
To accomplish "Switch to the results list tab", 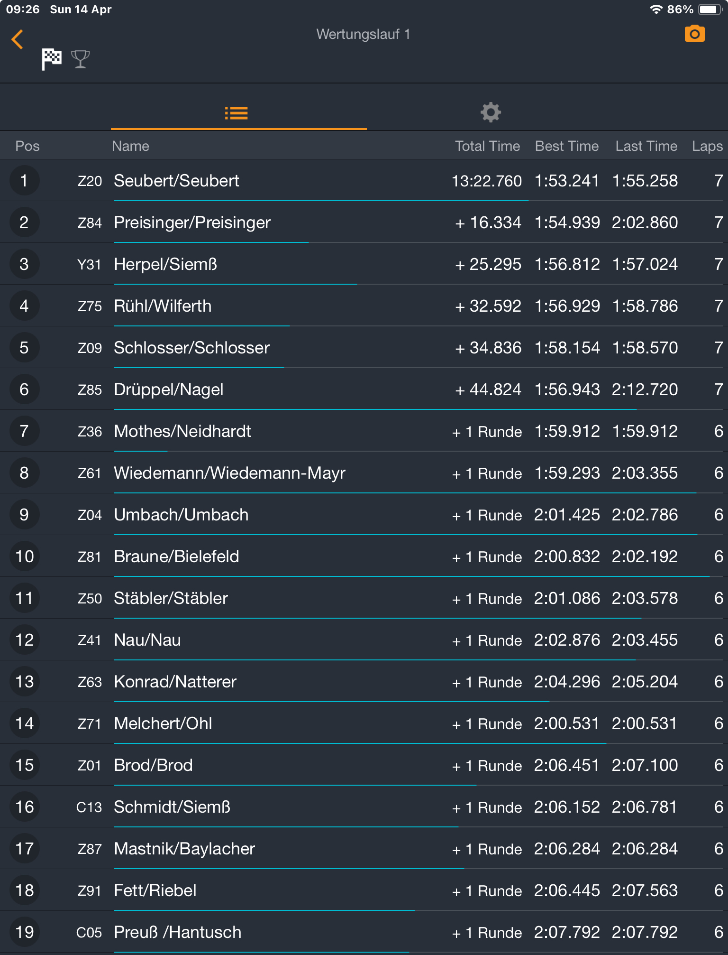I will click(x=236, y=113).
